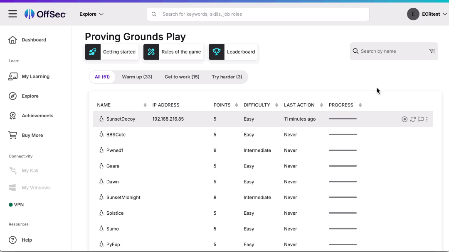Click the search magnifier icon in top bar
The width and height of the screenshot is (449, 252).
tap(154, 14)
